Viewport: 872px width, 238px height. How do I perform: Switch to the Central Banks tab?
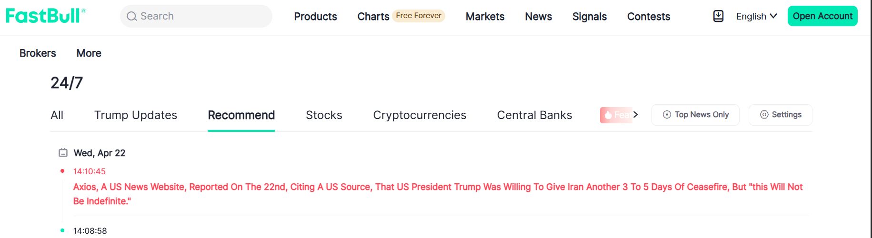[534, 115]
